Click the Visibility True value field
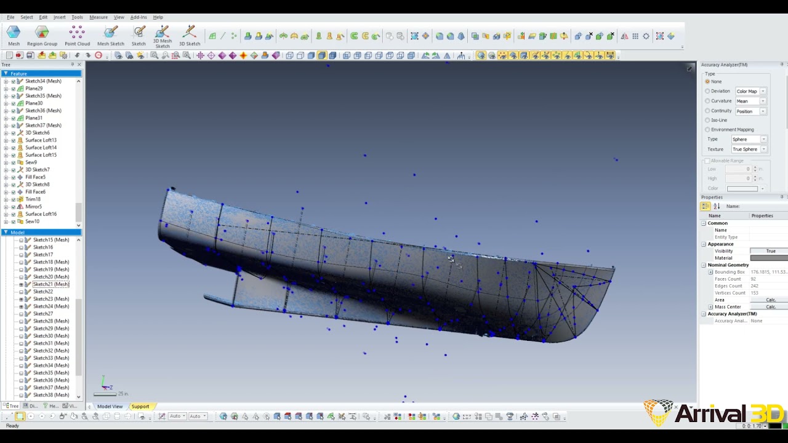Image resolution: width=788 pixels, height=443 pixels. 769,251
